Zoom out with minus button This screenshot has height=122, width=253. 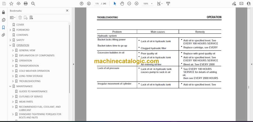129,4
